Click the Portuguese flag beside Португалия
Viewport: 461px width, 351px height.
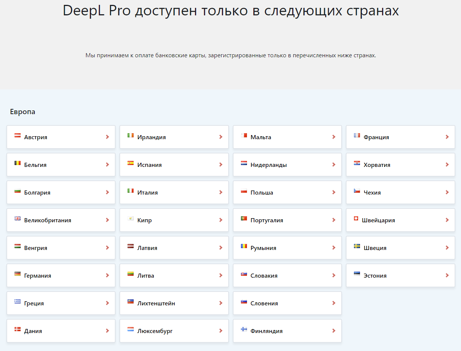(244, 219)
